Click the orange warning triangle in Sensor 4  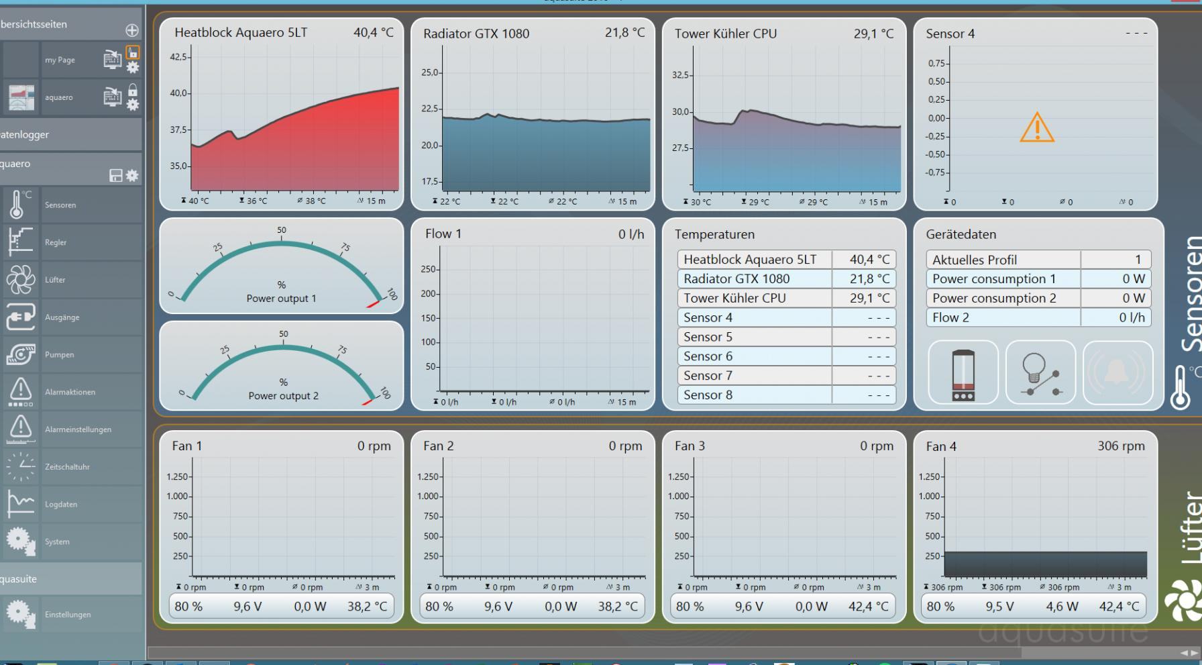(1037, 127)
